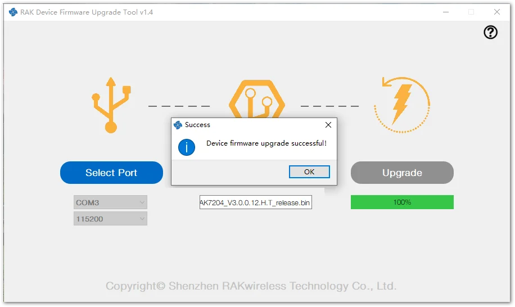Close the RAK Firmware Upgrade Tool window

497,12
